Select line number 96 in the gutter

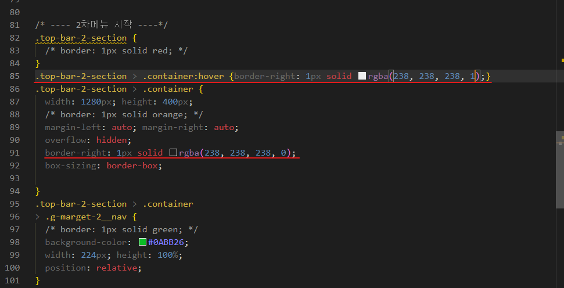[15, 217]
